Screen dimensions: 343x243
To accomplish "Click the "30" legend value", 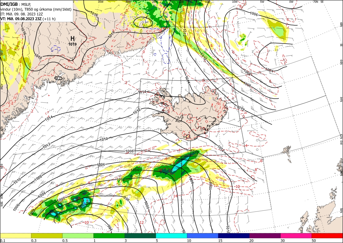I will (283, 241).
